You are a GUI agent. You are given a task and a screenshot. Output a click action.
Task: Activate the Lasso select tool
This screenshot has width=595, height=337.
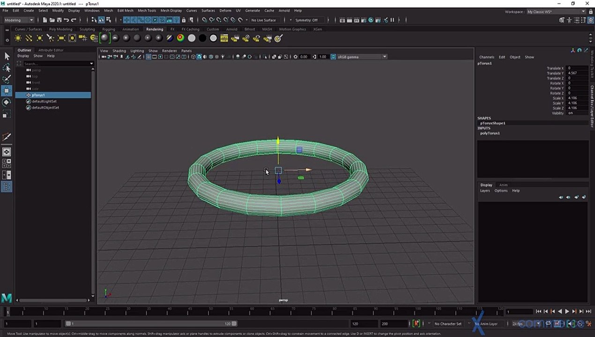point(7,68)
